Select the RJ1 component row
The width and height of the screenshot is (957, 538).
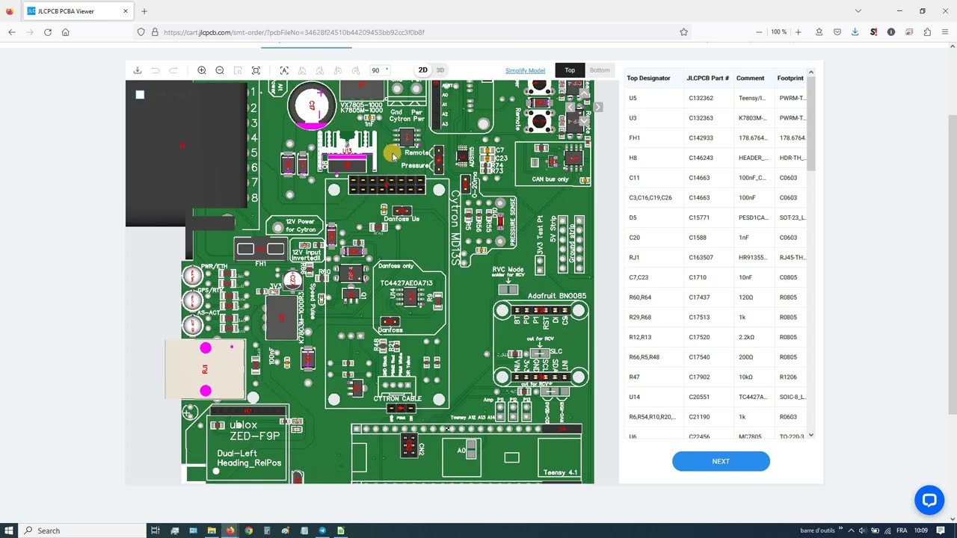[716, 257]
